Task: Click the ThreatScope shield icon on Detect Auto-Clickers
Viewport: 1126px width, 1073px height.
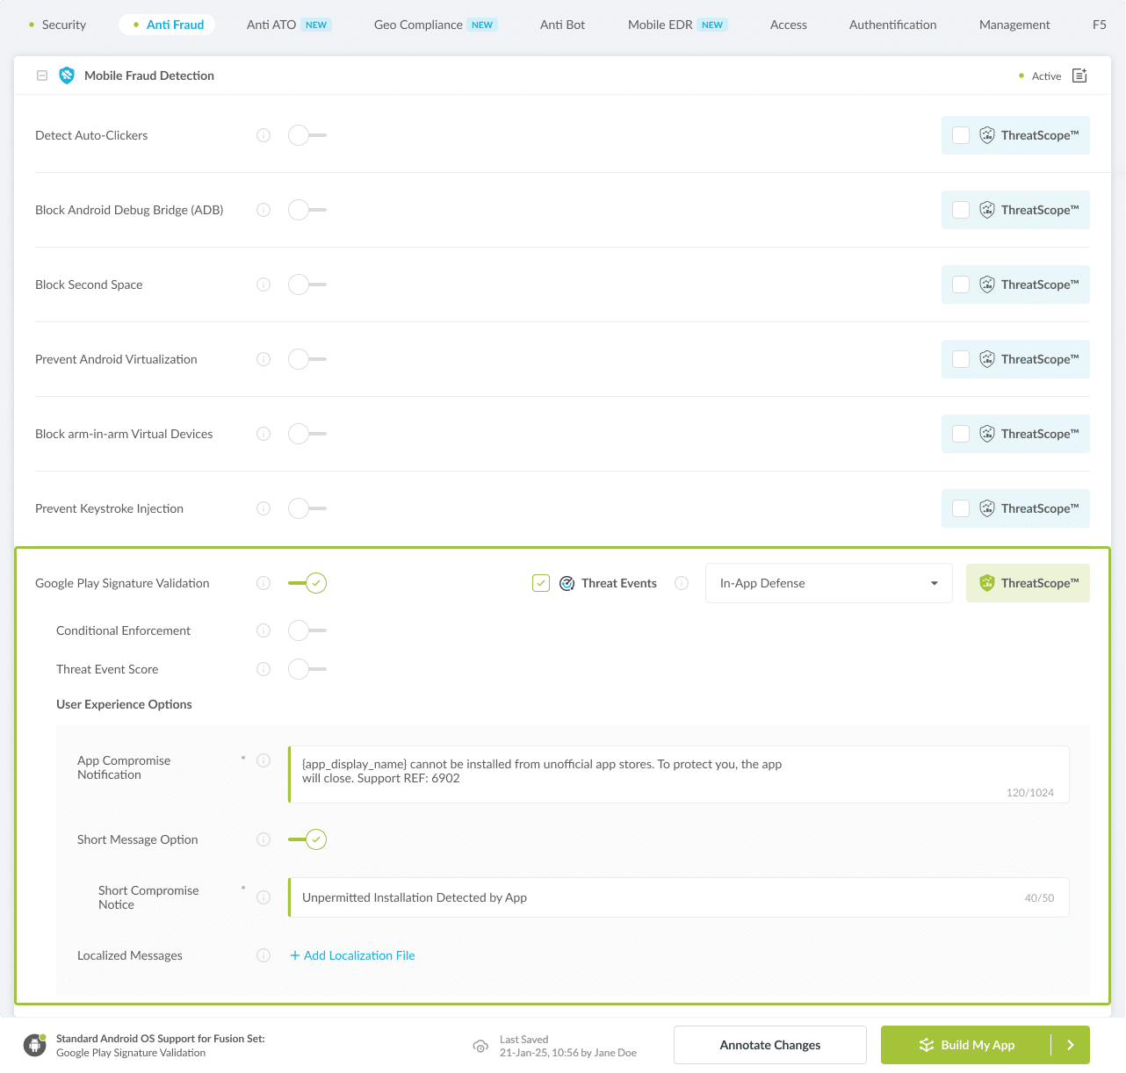Action: point(987,135)
